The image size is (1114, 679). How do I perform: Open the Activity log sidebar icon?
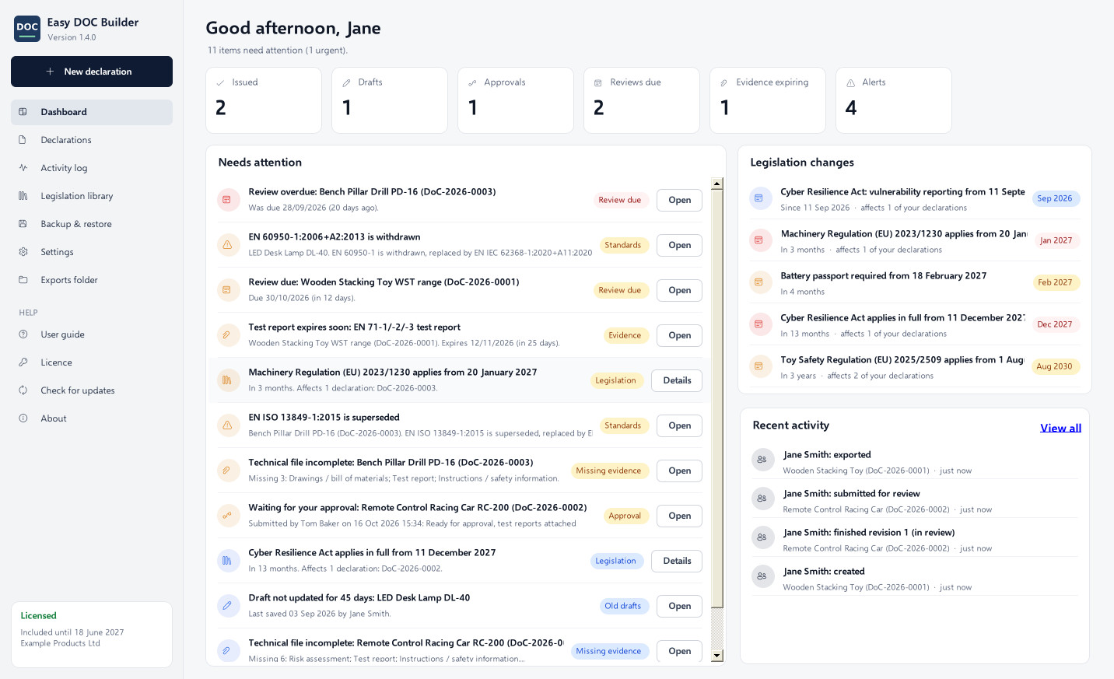point(23,168)
